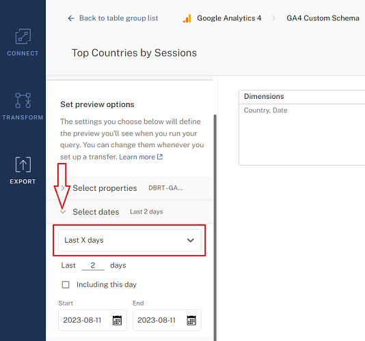Collapse the Select dates section
This screenshot has height=341, width=365.
coord(63,212)
